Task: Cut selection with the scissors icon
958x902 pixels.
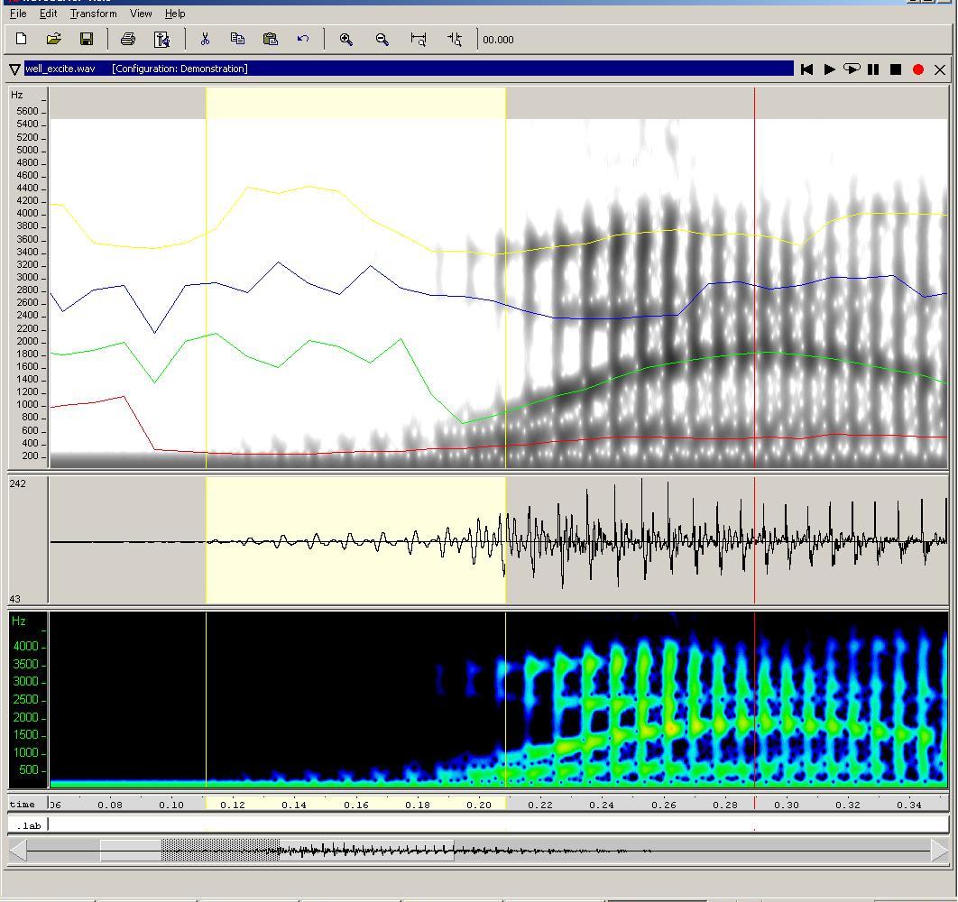Action: point(205,39)
